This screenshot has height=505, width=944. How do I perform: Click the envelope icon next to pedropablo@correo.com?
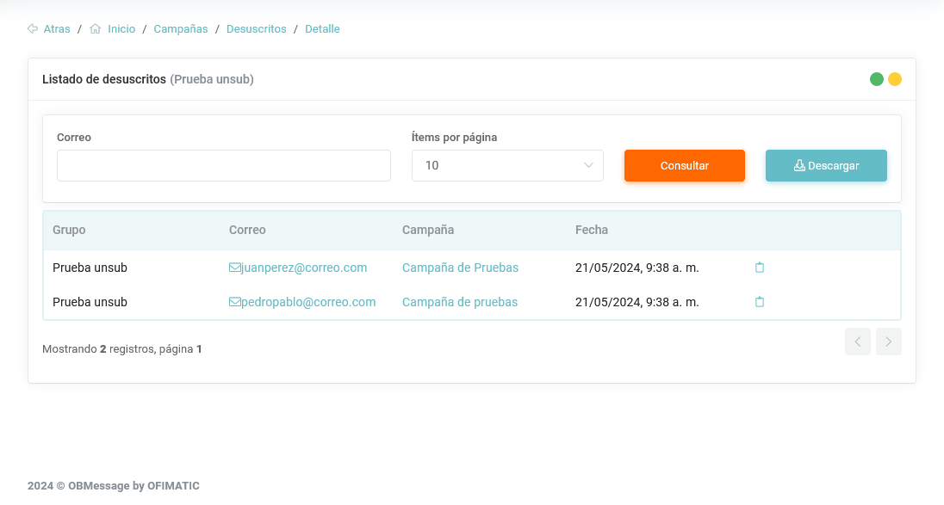[x=234, y=302]
